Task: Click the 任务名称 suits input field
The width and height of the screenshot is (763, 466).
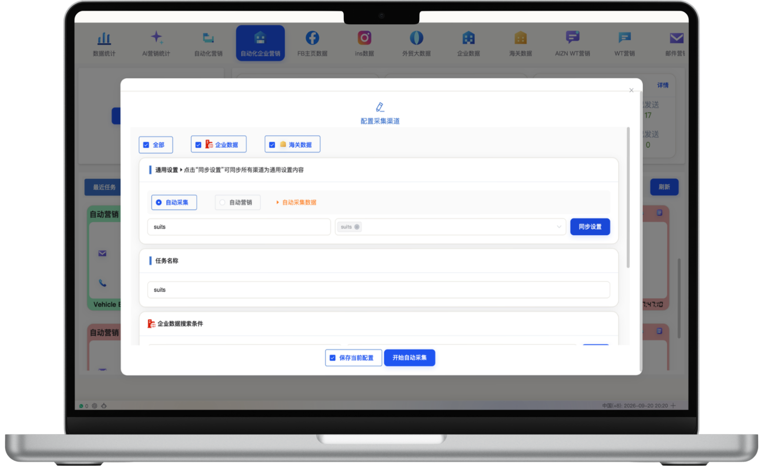Action: tap(378, 290)
